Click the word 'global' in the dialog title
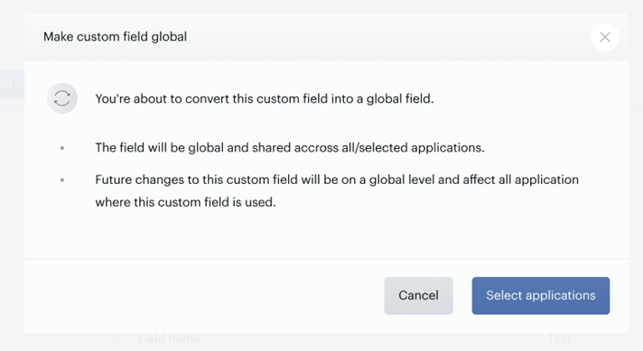 coord(169,37)
